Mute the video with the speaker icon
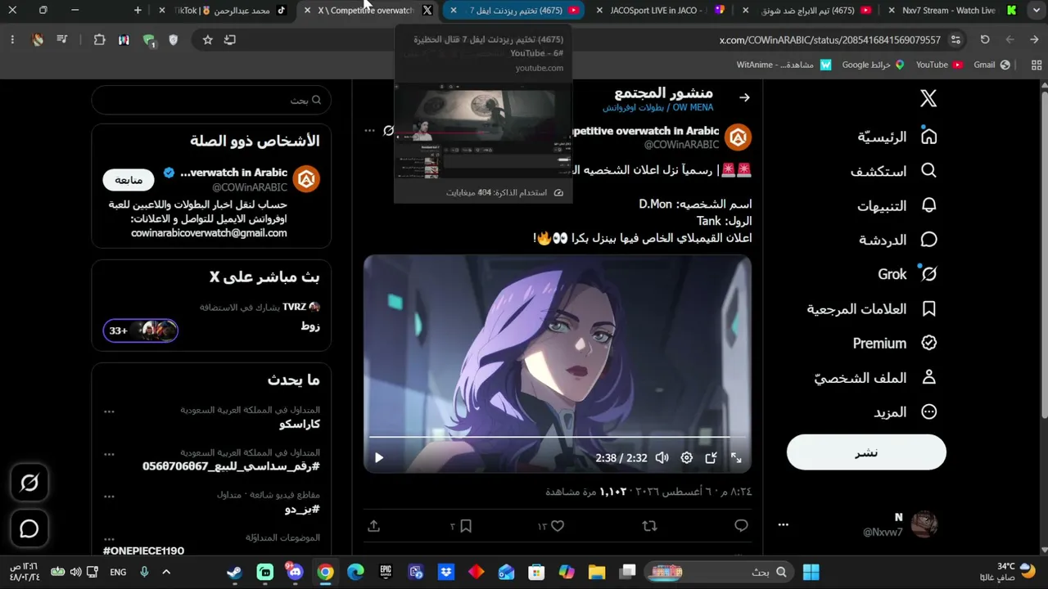The image size is (1048, 589). point(662,458)
